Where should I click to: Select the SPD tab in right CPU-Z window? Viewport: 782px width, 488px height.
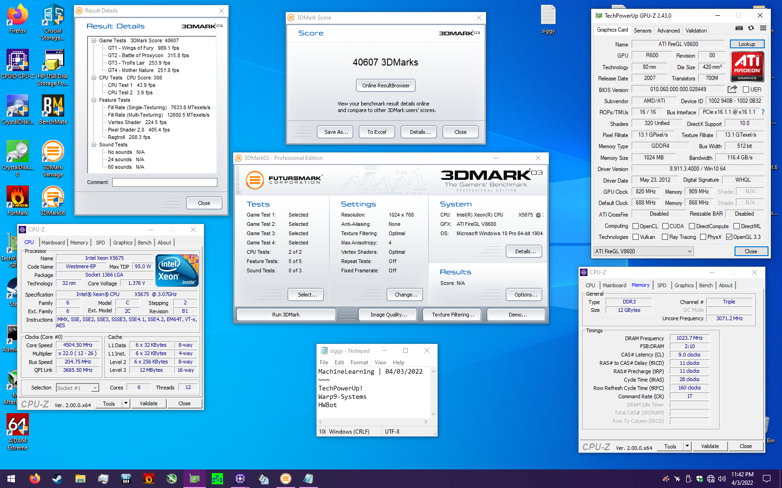point(661,285)
